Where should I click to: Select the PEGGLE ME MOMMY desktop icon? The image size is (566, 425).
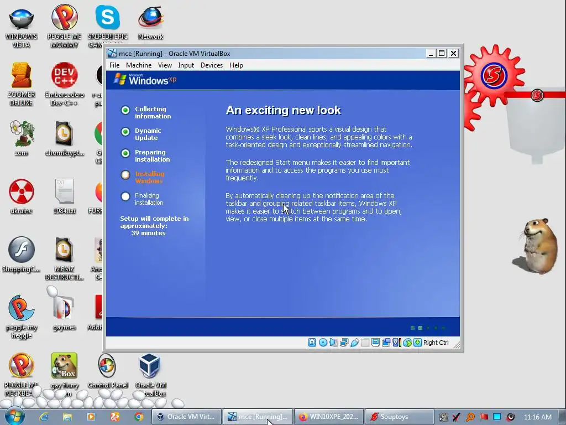[x=64, y=27]
